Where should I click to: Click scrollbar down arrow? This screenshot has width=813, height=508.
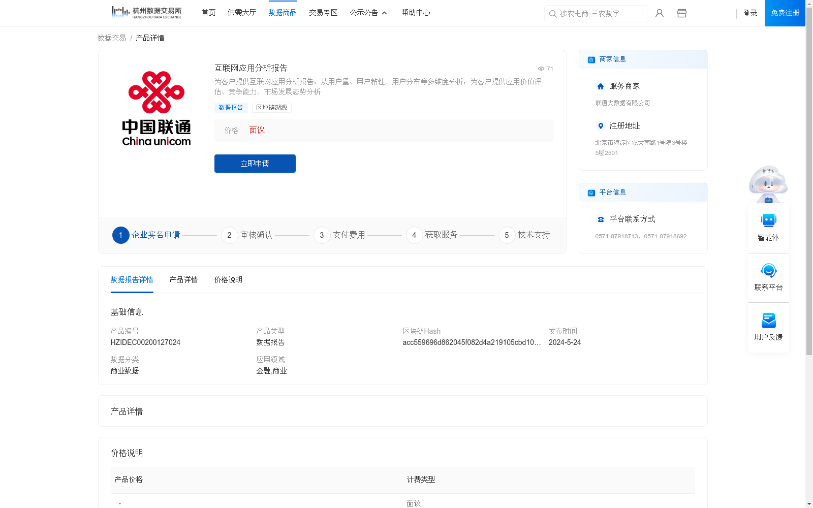809,504
